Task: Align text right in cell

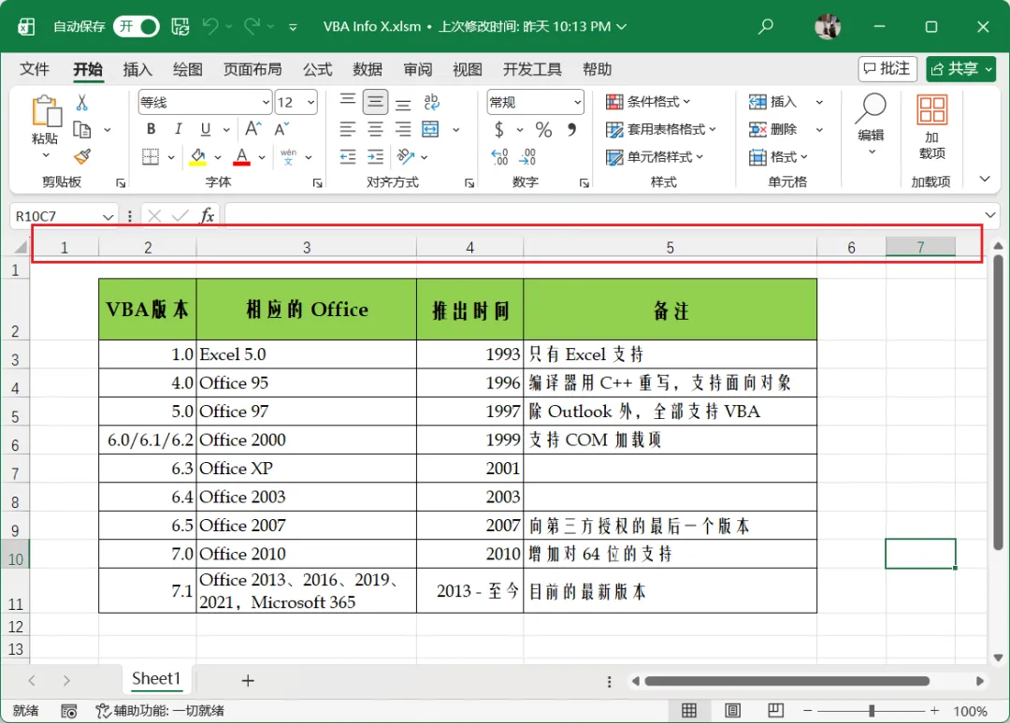Action: [x=403, y=129]
